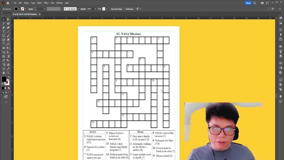Click the Opacity value field
This screenshot has height=160, width=284.
coord(90,9)
